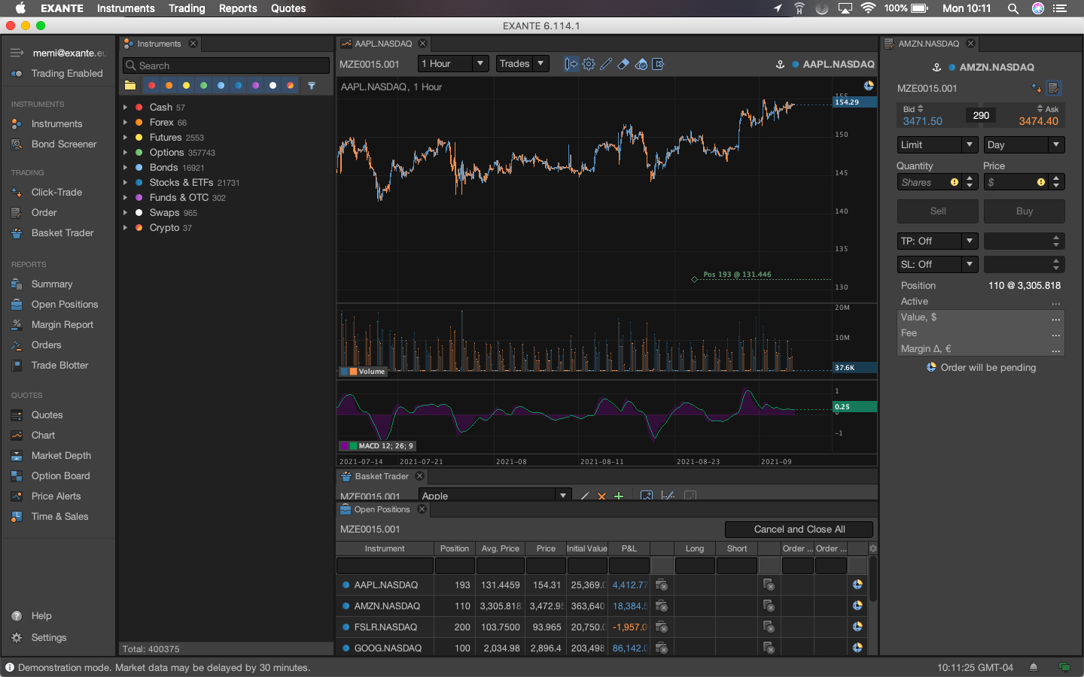The height and width of the screenshot is (677, 1084).
Task: Open the Trades data type dropdown
Action: pos(522,64)
